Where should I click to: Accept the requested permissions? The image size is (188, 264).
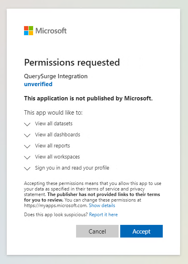pyautogui.click(x=141, y=231)
